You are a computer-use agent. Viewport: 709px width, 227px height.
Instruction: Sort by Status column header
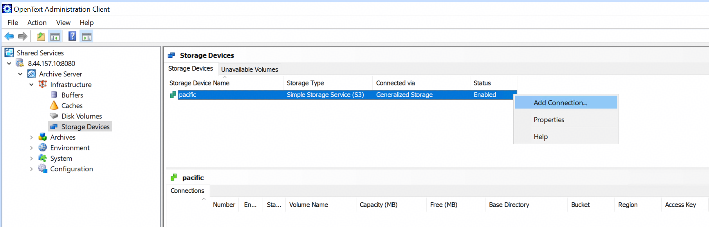(493, 83)
